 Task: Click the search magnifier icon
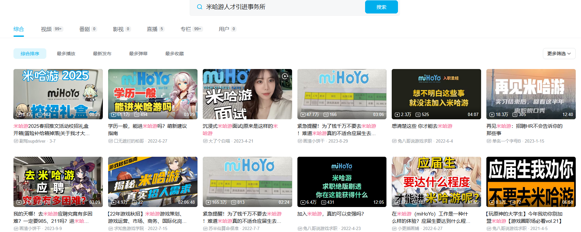pyautogui.click(x=199, y=7)
